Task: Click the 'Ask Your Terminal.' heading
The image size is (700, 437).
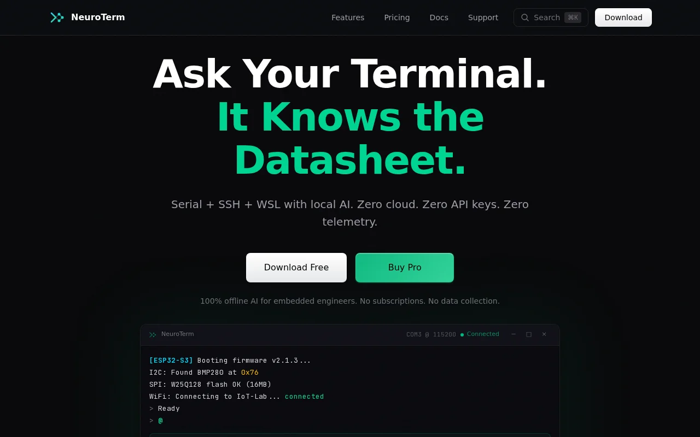Action: pos(350,74)
